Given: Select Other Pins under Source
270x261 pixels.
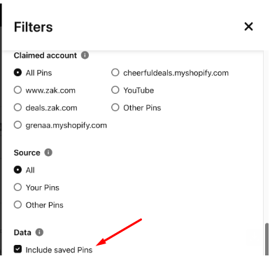Looking at the screenshot, I should click(17, 205).
